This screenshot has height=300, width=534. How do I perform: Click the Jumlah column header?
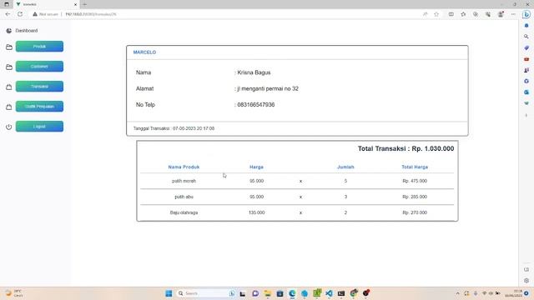tap(345, 167)
